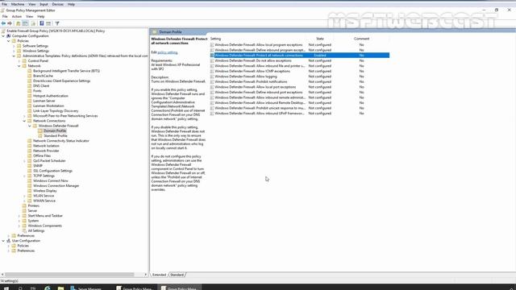Sort by the Setting column header

coord(215,39)
